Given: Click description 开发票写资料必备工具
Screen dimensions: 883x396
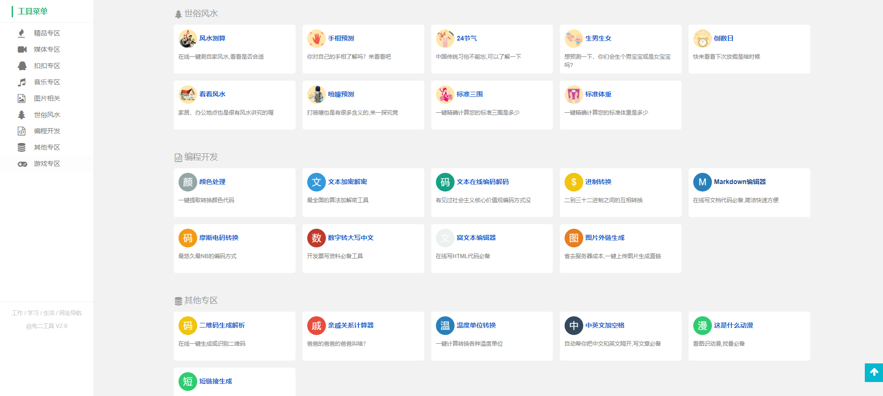Looking at the screenshot, I should 335,256.
